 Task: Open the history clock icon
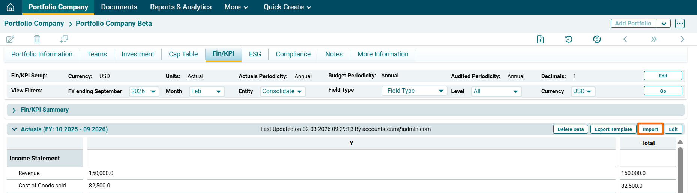pyautogui.click(x=569, y=39)
